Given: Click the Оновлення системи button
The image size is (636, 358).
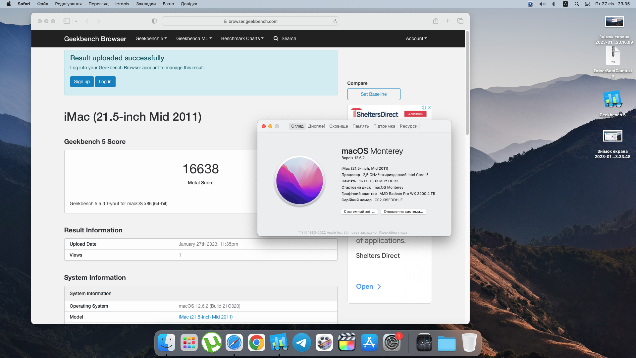Looking at the screenshot, I should 403,211.
